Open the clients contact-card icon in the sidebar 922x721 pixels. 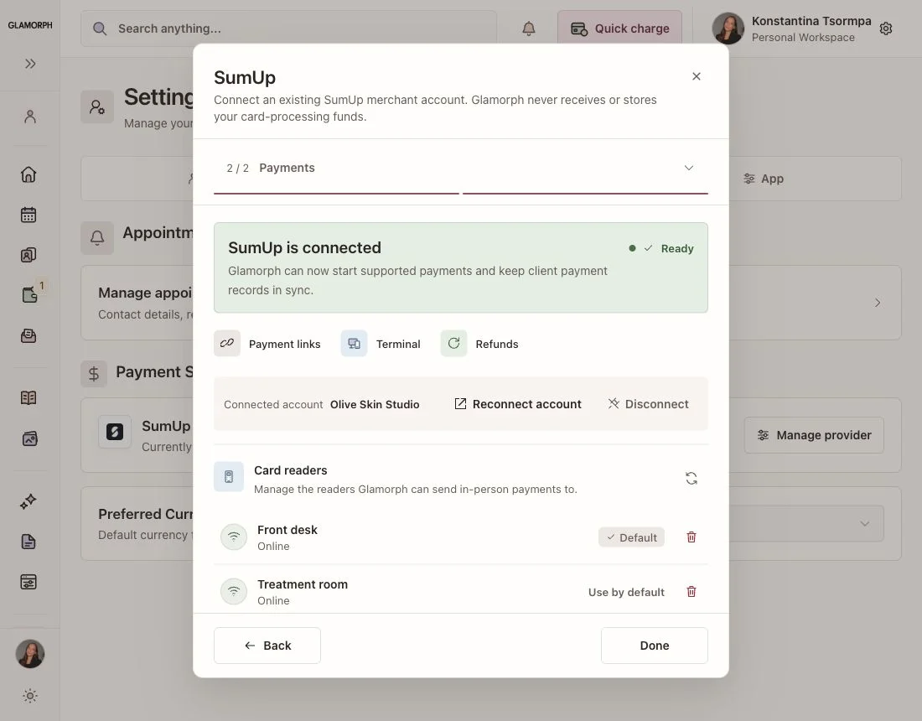point(28,255)
